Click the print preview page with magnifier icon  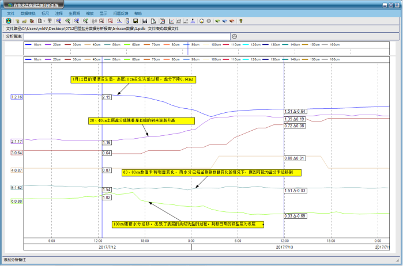click(x=153, y=21)
